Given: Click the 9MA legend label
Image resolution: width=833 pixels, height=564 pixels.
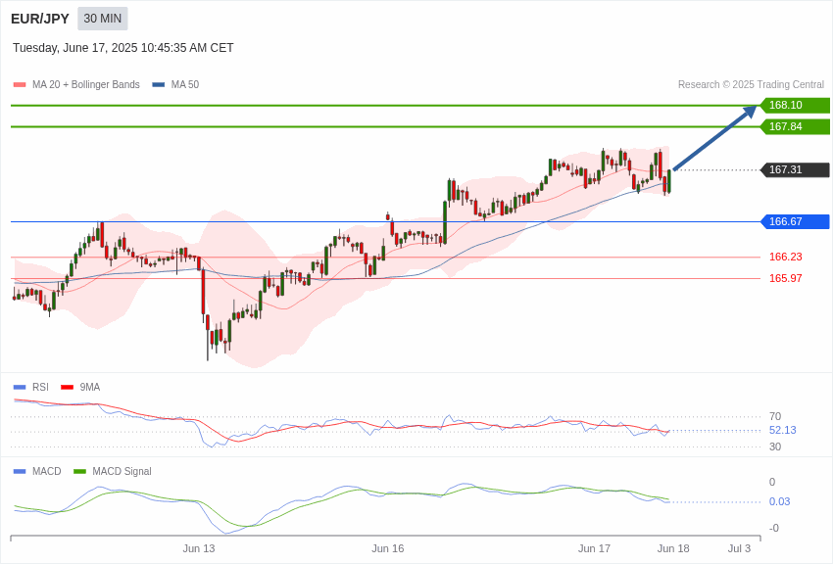Looking at the screenshot, I should [x=90, y=388].
